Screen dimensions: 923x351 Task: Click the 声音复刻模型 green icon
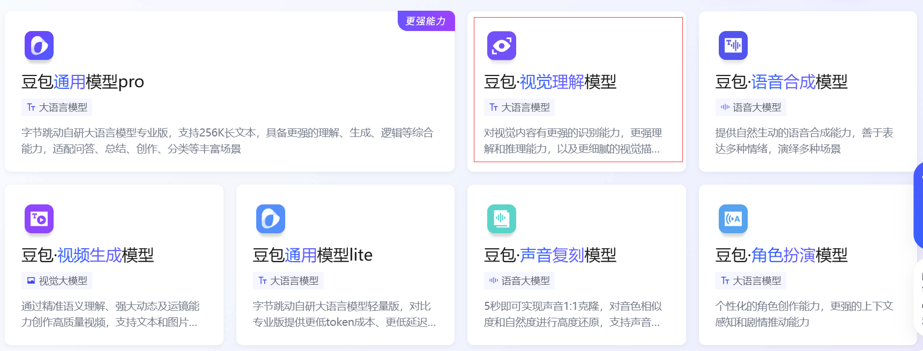(x=502, y=219)
